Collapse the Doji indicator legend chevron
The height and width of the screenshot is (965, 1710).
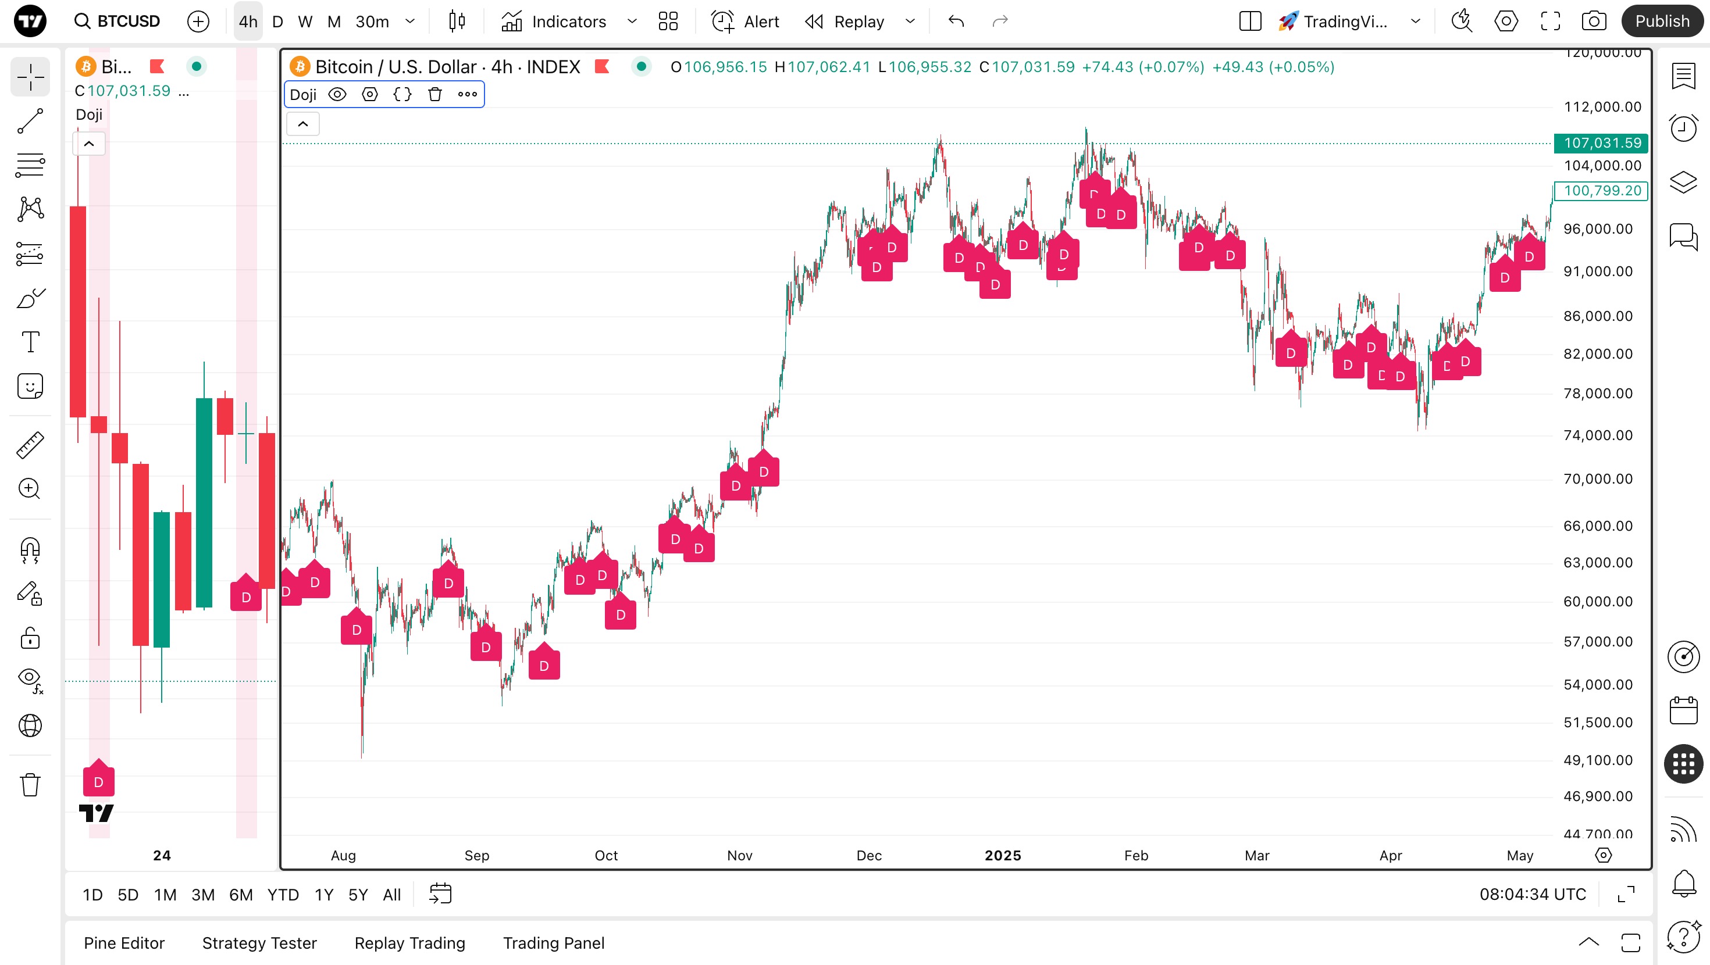pos(302,124)
